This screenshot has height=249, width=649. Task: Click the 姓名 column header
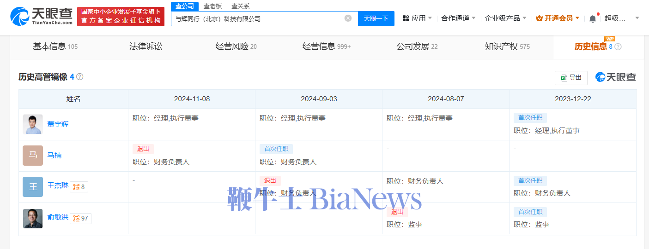[73, 99]
